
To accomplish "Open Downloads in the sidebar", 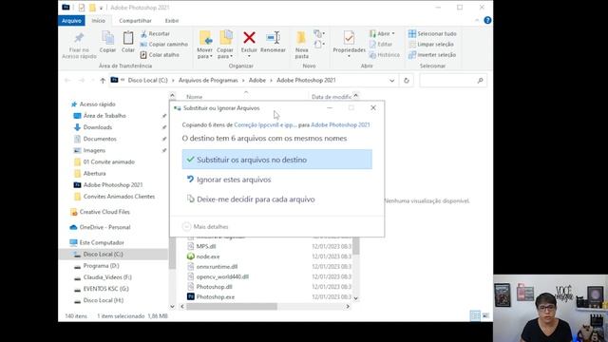I will click(x=97, y=127).
